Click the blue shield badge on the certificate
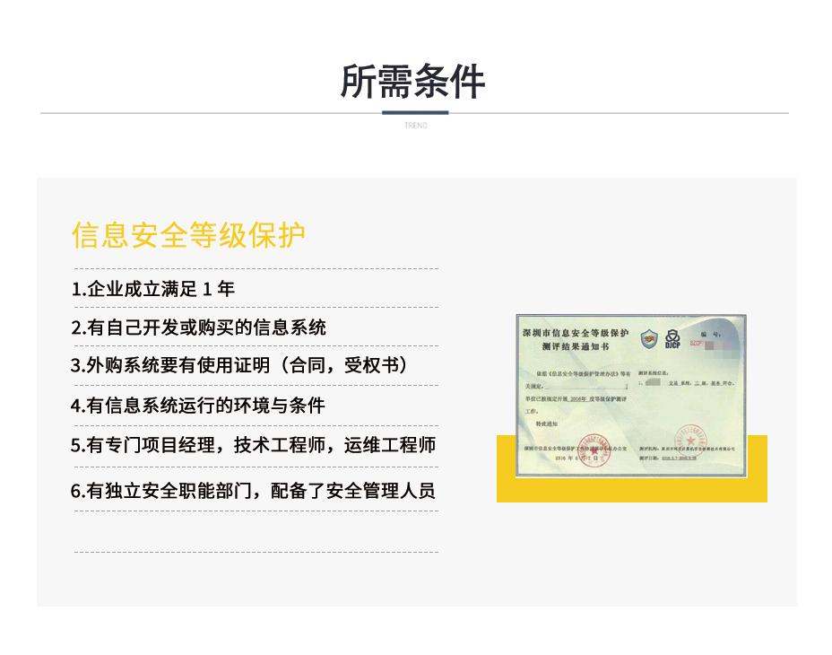This screenshot has width=832, height=655. coord(649,339)
